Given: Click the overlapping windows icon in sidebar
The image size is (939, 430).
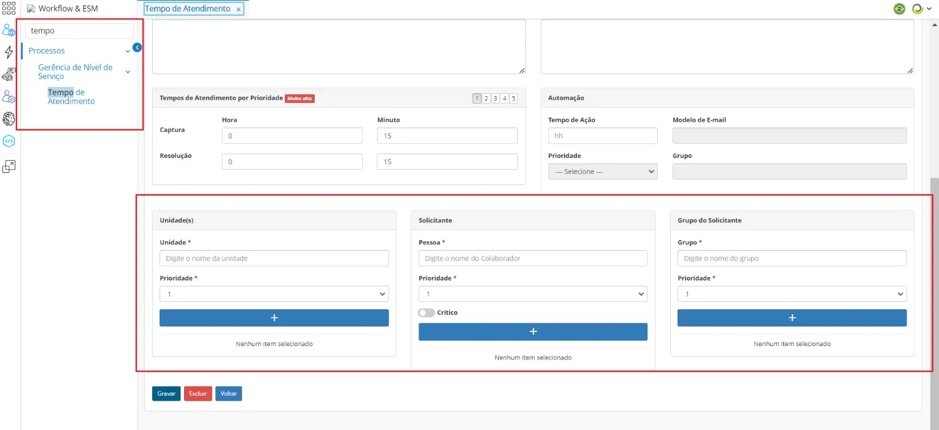Looking at the screenshot, I should 9,166.
